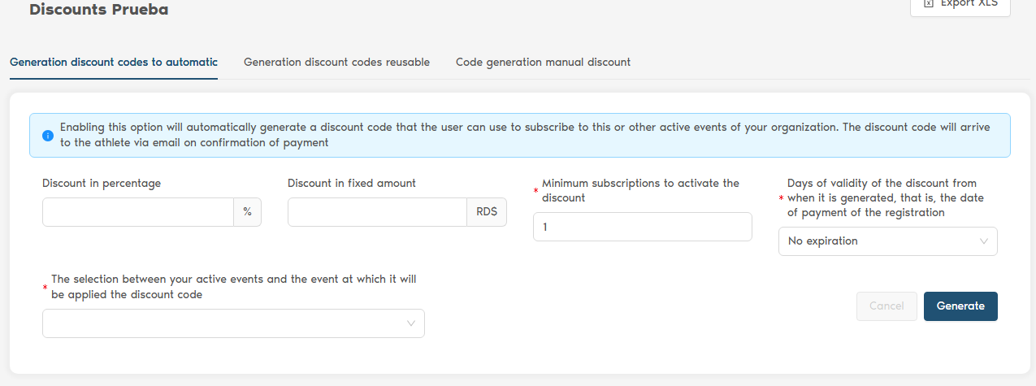This screenshot has width=1036, height=386.
Task: Click the Minimum subscriptions to activate label
Action: (640, 190)
